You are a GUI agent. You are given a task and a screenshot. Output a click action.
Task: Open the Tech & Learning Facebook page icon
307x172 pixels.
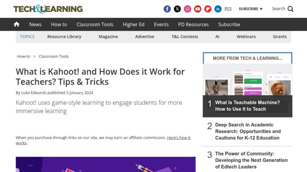pyautogui.click(x=167, y=9)
